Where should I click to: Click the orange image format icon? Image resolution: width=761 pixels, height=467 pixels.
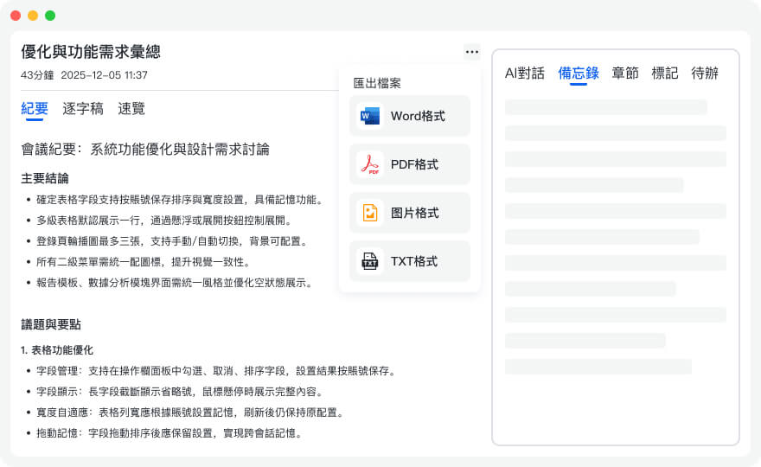pyautogui.click(x=370, y=213)
